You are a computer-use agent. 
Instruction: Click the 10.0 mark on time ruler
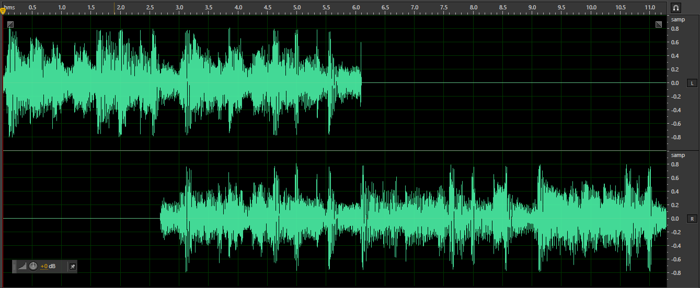coord(591,8)
